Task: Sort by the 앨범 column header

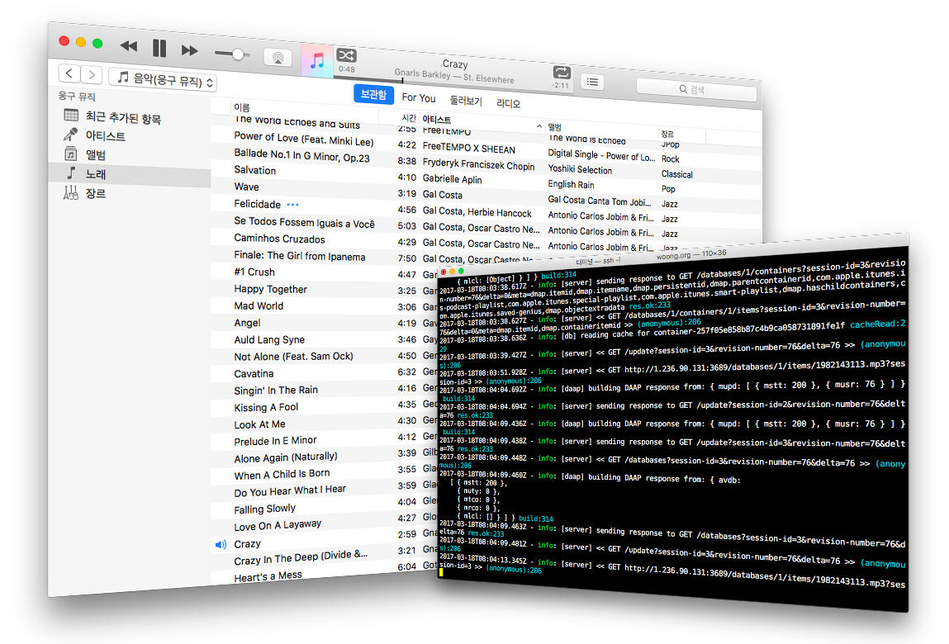Action: tap(555, 127)
